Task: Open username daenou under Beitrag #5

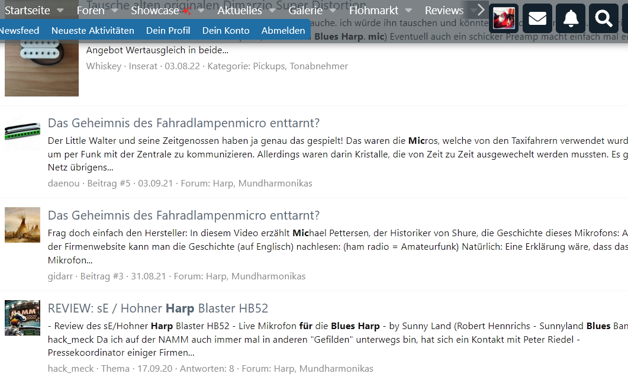Action: click(64, 183)
